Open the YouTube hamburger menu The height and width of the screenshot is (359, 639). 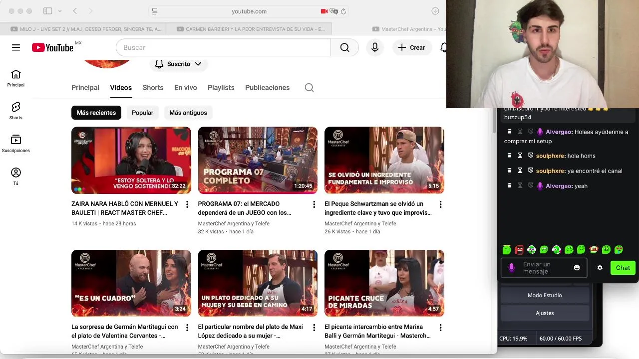coord(16,47)
